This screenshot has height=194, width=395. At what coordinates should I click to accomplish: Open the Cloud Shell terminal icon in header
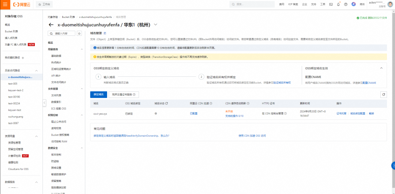(331, 4)
